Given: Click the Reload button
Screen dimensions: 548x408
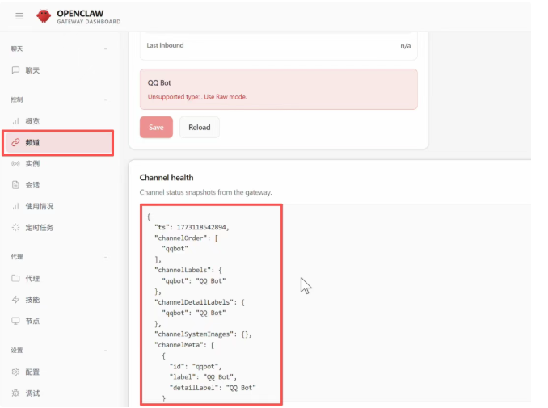Looking at the screenshot, I should [x=199, y=128].
